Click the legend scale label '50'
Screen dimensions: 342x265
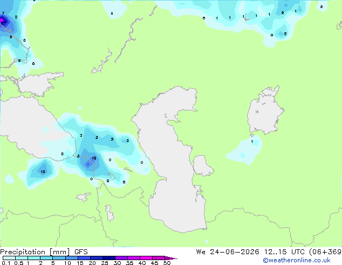(167, 263)
